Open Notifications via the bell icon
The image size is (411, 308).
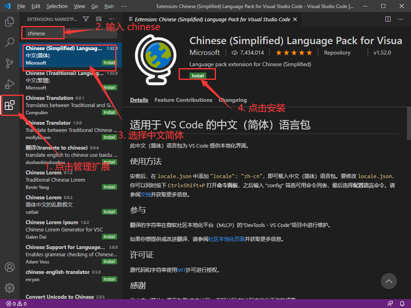[402, 304]
